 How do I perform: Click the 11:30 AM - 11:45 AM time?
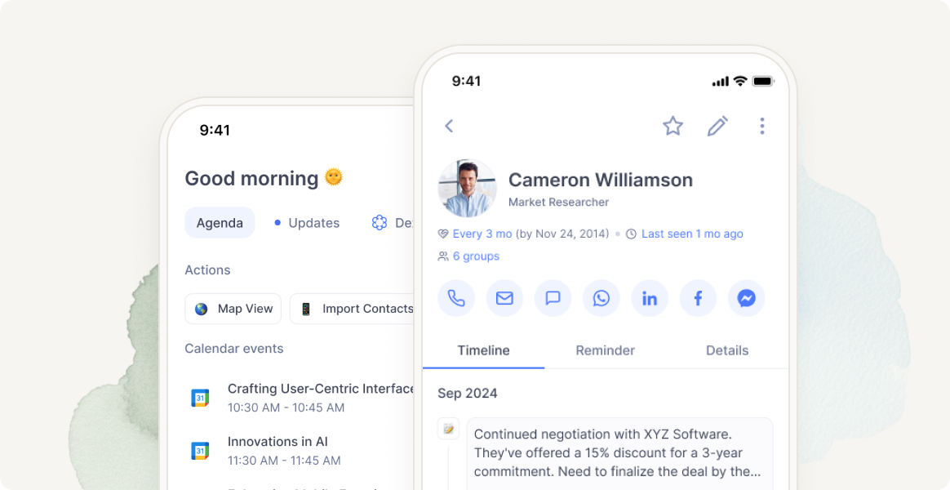coord(284,461)
